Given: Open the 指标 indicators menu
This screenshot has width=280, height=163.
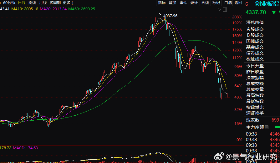Looking at the screenshot, I should (x=162, y=3).
